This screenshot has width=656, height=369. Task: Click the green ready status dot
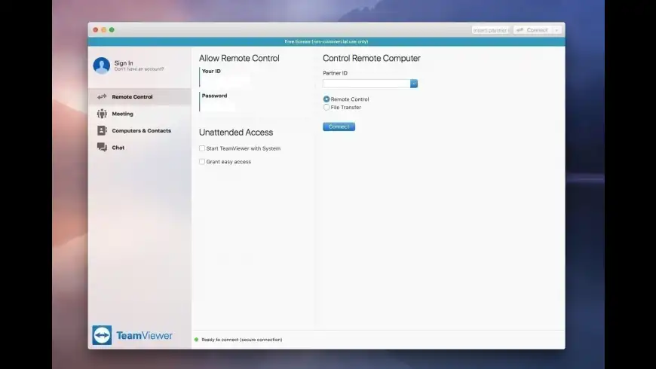click(196, 340)
